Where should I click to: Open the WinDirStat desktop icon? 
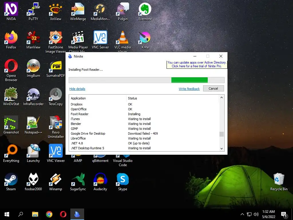point(11,96)
